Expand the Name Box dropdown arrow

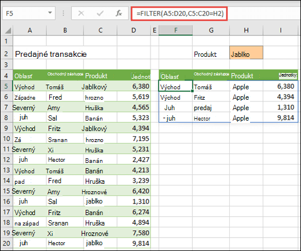(50, 13)
